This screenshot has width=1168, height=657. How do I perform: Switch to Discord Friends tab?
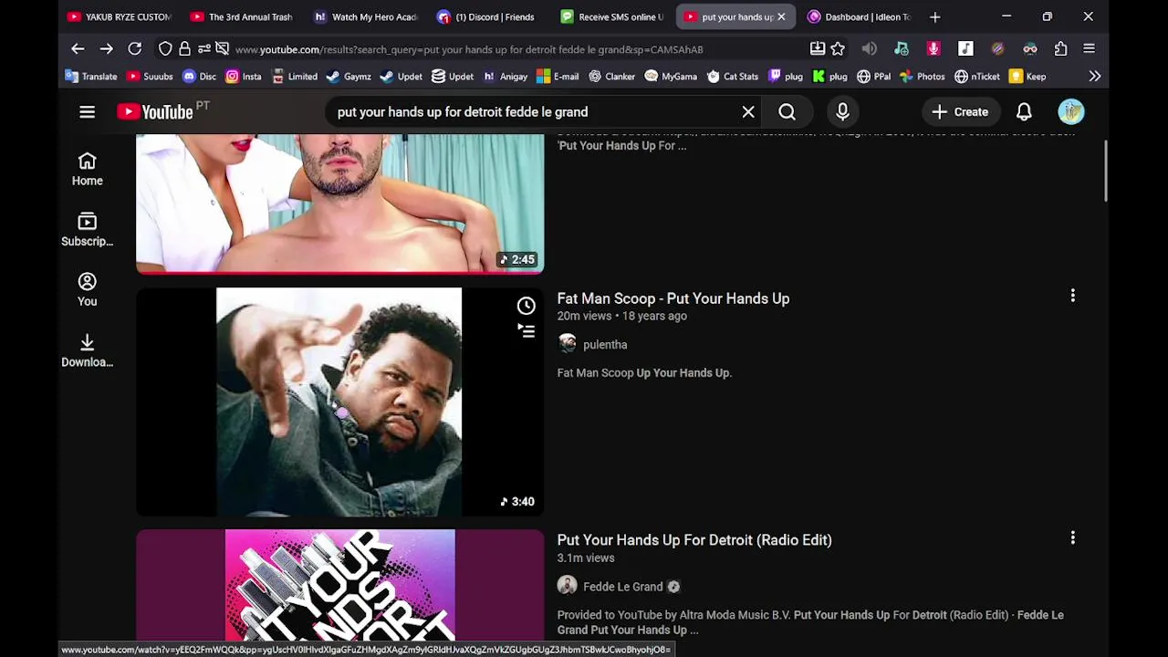click(x=488, y=16)
